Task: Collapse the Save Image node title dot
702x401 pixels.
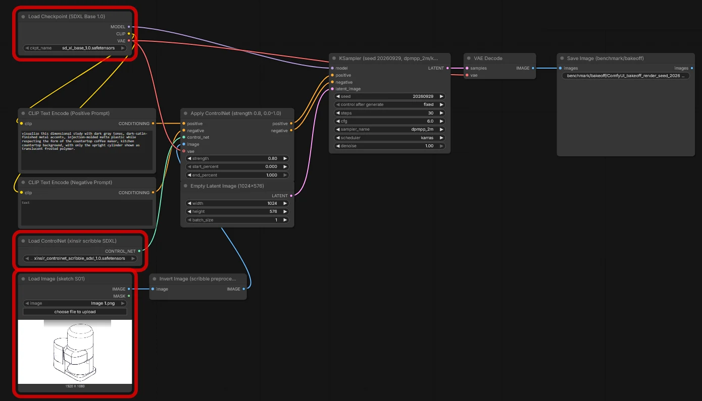Action: [562, 59]
